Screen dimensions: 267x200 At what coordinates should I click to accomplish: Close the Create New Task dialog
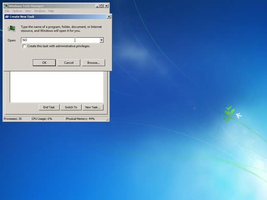point(109,16)
